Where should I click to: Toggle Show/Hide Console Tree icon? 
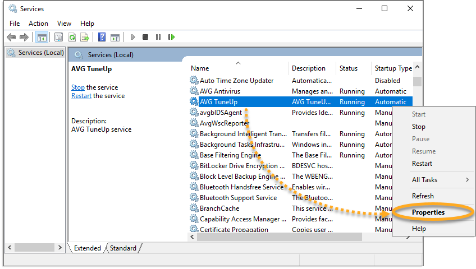click(42, 37)
